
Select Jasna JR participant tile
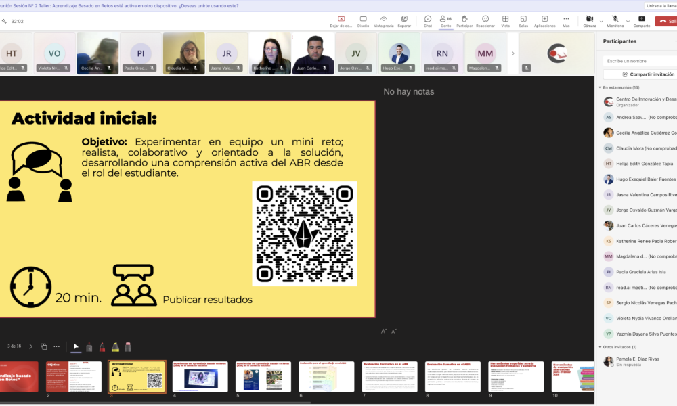click(x=227, y=53)
